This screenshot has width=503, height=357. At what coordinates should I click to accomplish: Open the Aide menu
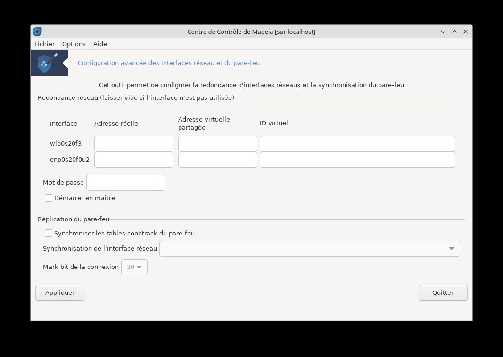coord(100,44)
